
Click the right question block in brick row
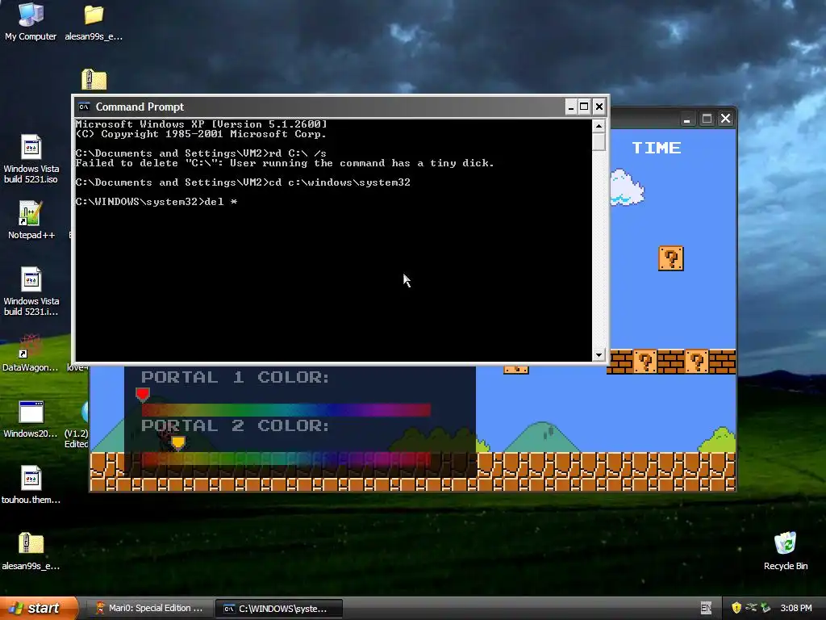tap(696, 362)
